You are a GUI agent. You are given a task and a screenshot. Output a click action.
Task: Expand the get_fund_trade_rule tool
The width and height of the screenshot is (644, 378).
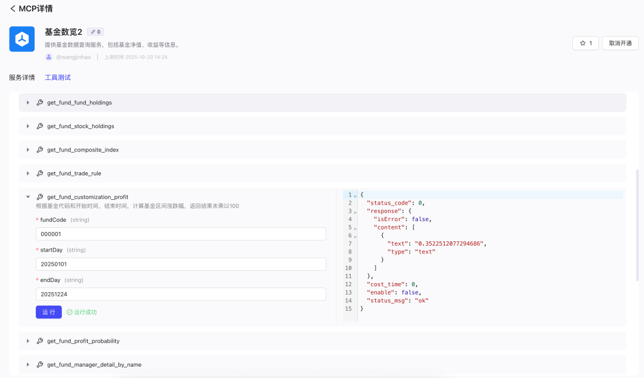point(28,173)
